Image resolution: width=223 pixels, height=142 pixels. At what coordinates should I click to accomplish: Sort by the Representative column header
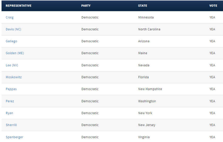tap(19, 6)
